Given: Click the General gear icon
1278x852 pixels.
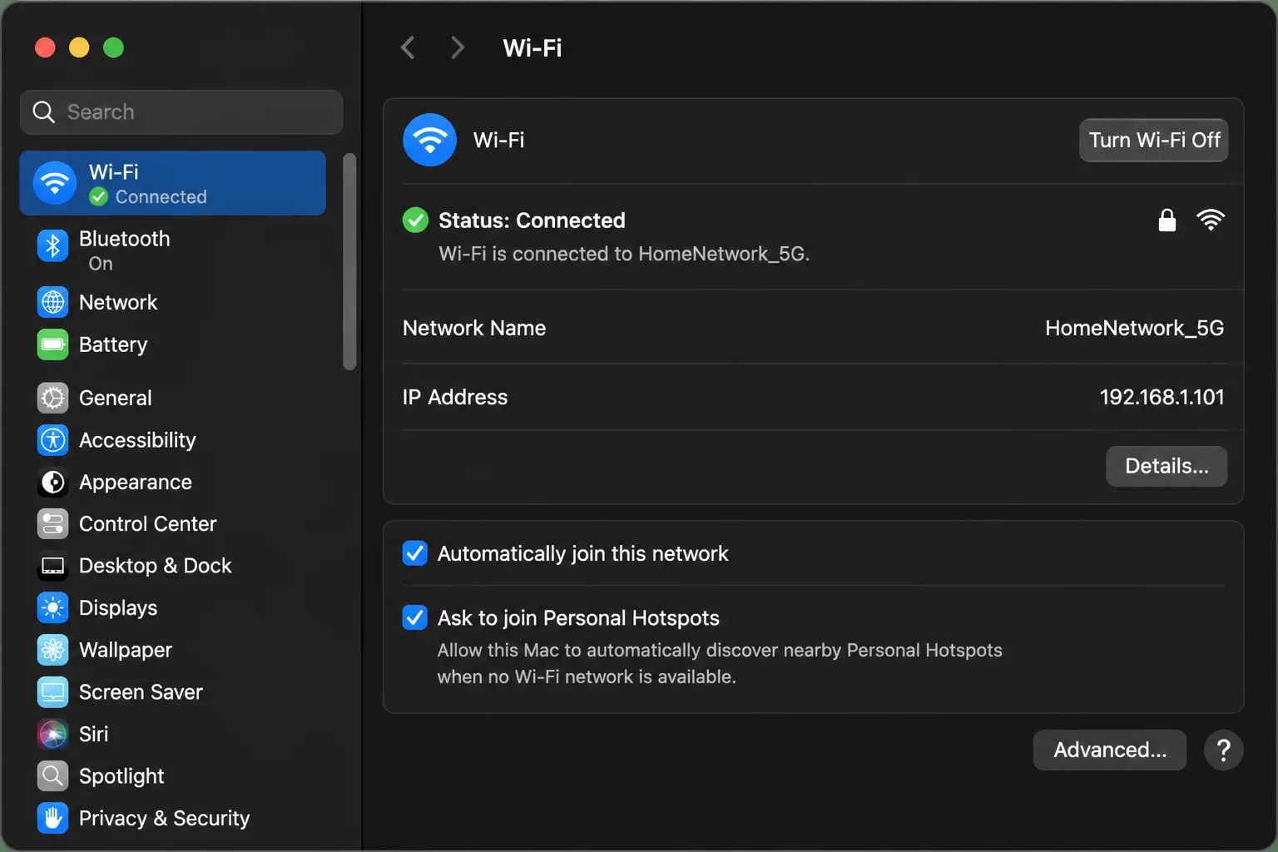Looking at the screenshot, I should [x=53, y=398].
